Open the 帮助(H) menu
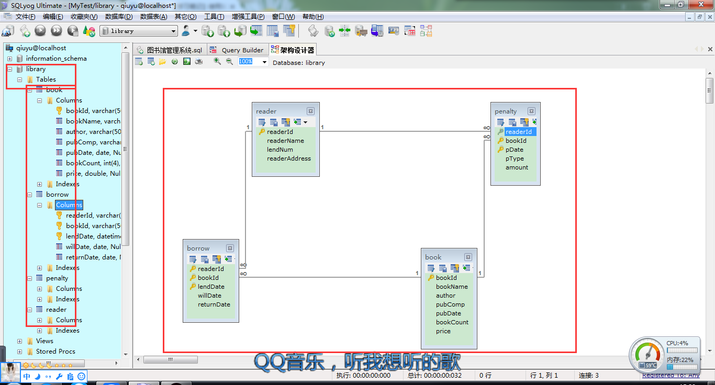The height and width of the screenshot is (385, 715). click(313, 17)
